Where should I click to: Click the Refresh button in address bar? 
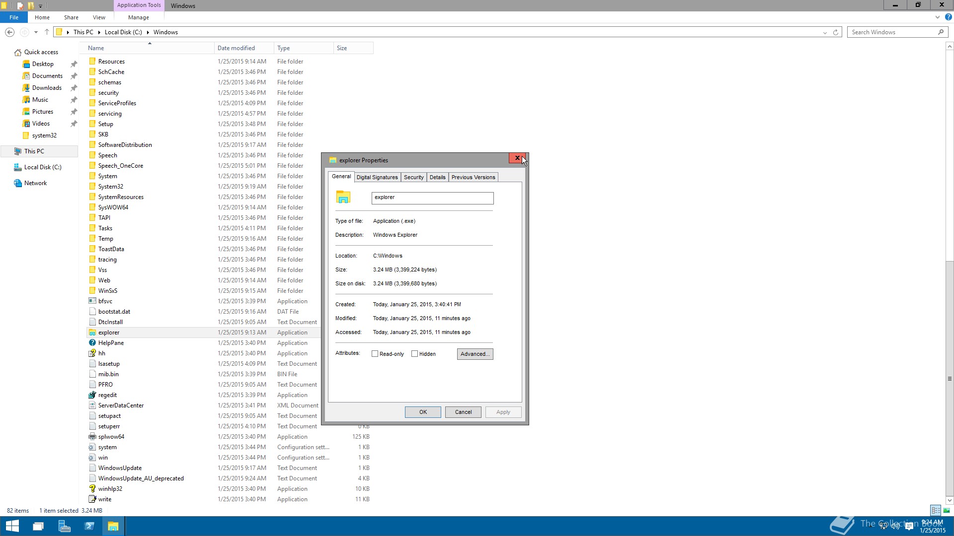(836, 32)
